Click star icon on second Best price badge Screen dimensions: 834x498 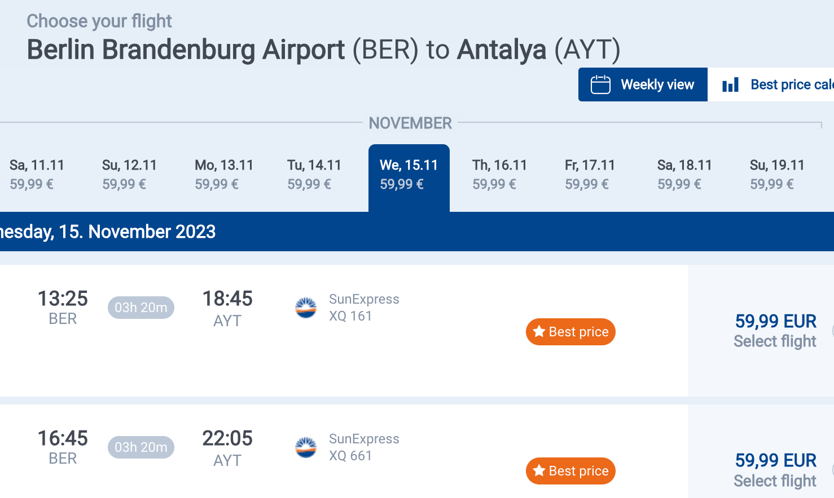pyautogui.click(x=539, y=470)
